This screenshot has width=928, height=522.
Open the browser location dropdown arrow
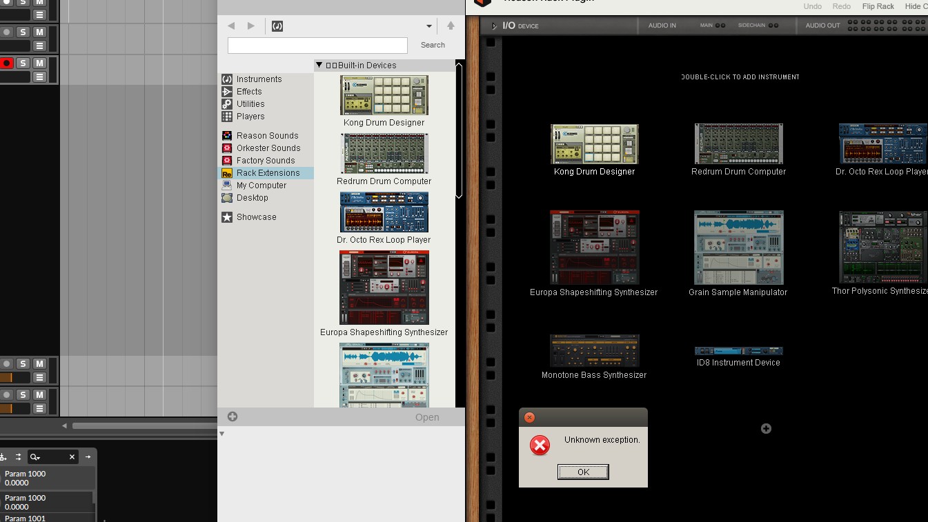pyautogui.click(x=429, y=26)
